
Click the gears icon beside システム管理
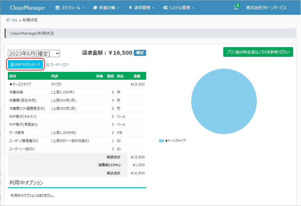[165, 8]
